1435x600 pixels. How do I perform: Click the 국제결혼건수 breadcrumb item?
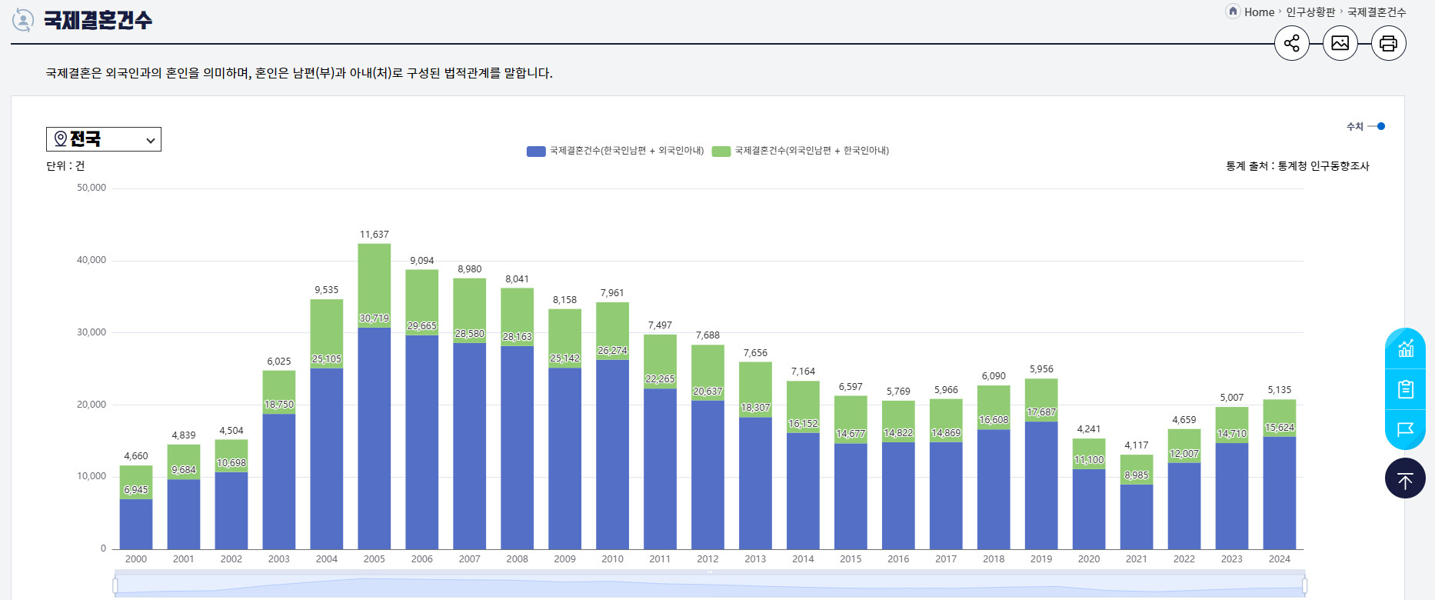(1377, 12)
